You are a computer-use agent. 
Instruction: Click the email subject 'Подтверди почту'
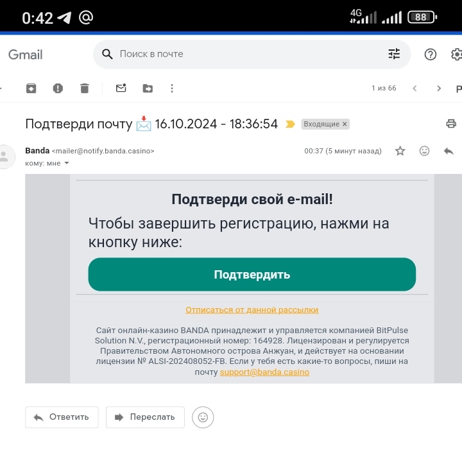pyautogui.click(x=79, y=124)
